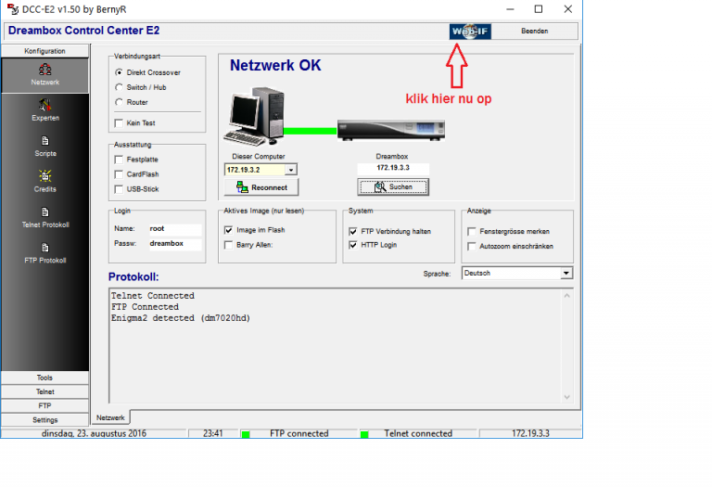
Task: Open the Telnet Protokoll sidebar icon
Action: click(x=44, y=215)
